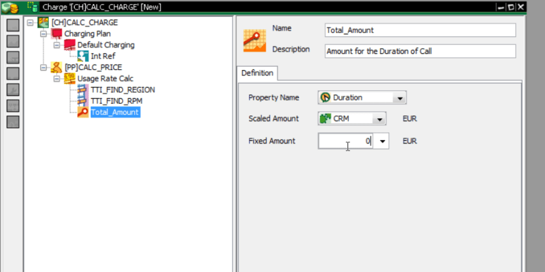Close the Charge [CH]CALC_CHARGE window

tap(521, 7)
